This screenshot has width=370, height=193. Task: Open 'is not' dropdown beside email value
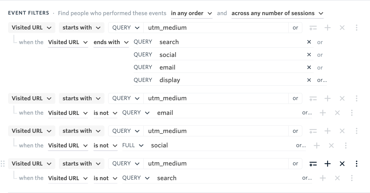point(105,113)
